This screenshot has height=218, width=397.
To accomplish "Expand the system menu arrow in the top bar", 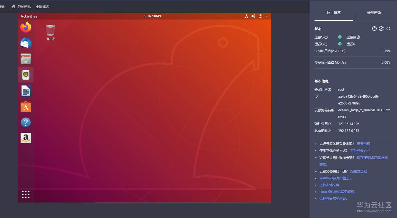I will tap(266, 16).
